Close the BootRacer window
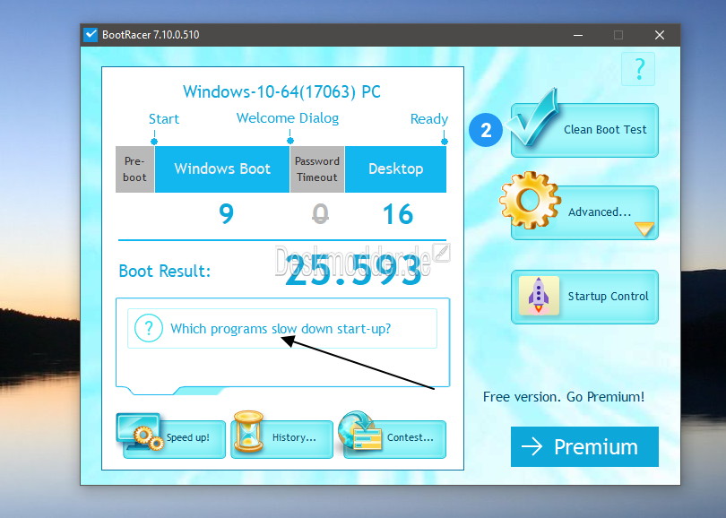The width and height of the screenshot is (726, 518). point(660,35)
